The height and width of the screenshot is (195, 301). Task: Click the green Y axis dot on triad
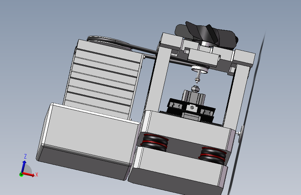pyautogui.click(x=21, y=175)
